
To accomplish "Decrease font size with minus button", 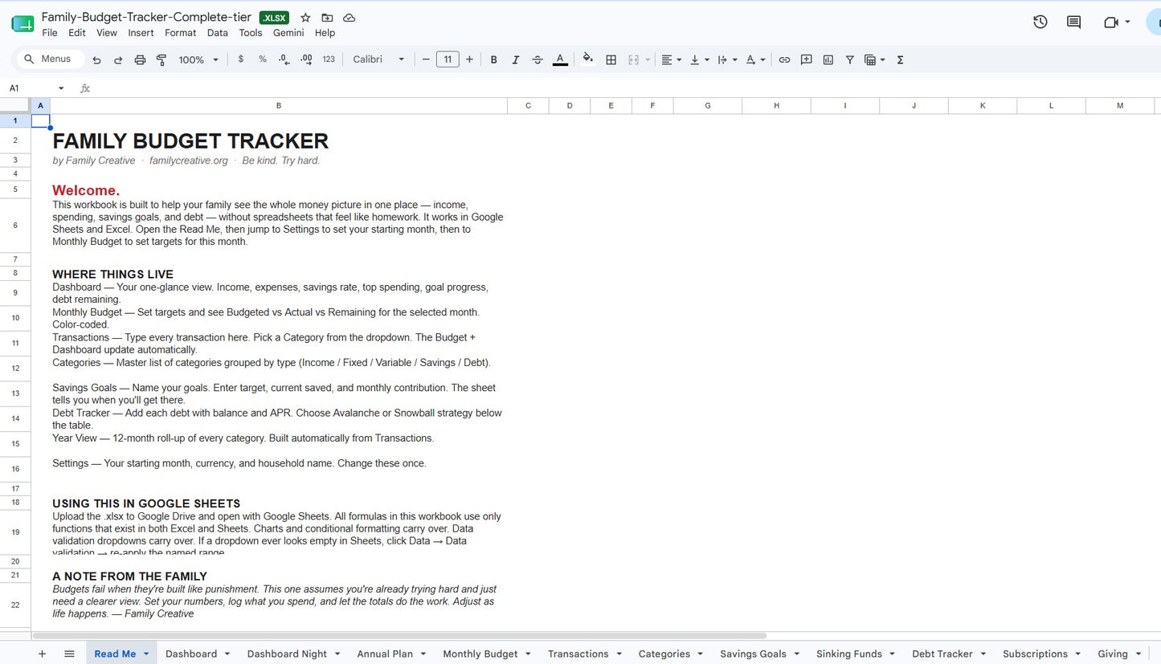I will pos(426,59).
